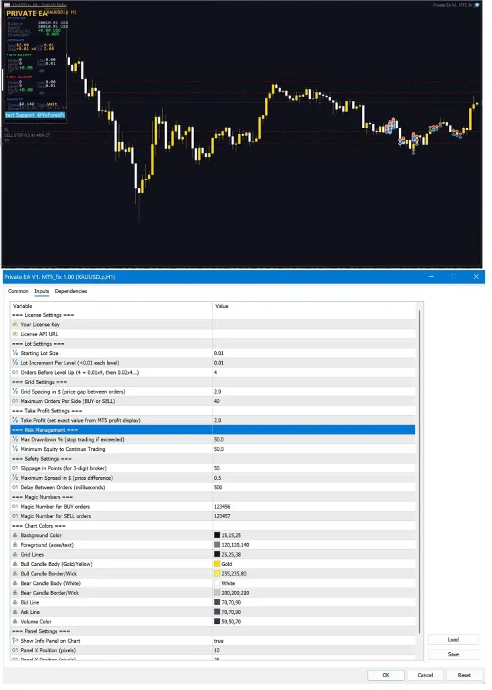Click the License API URL string icon
Image resolution: width=492 pixels, height=690 pixels.
tap(15, 334)
